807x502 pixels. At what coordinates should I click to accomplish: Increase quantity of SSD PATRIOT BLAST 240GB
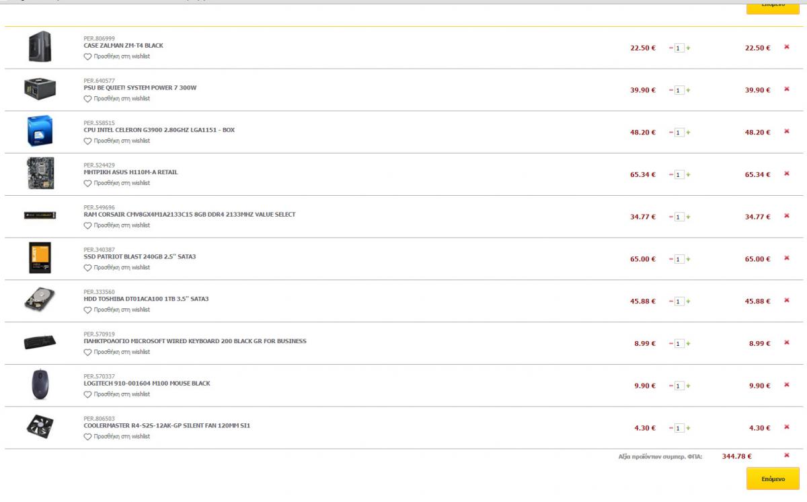[x=689, y=259]
